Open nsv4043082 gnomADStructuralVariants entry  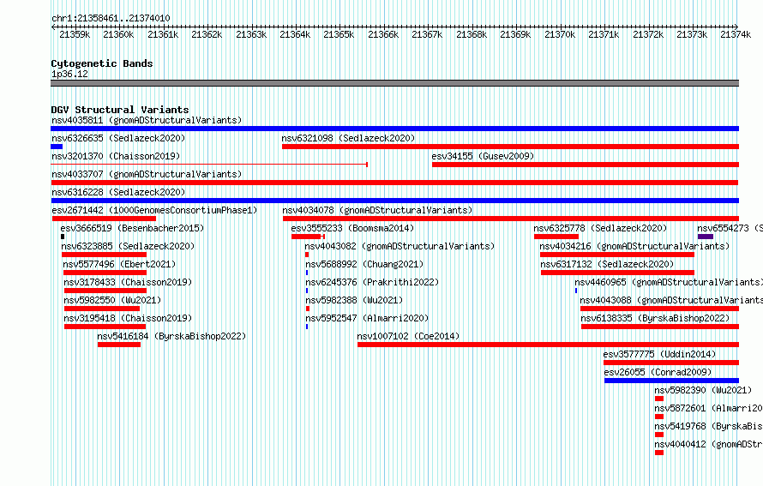click(x=400, y=246)
